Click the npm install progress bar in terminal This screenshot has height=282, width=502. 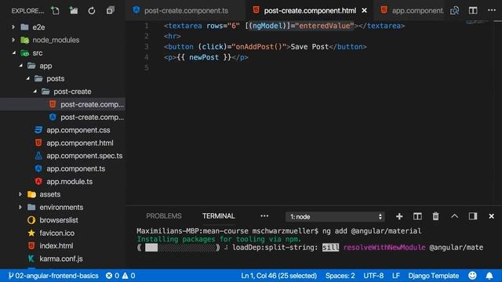click(179, 248)
